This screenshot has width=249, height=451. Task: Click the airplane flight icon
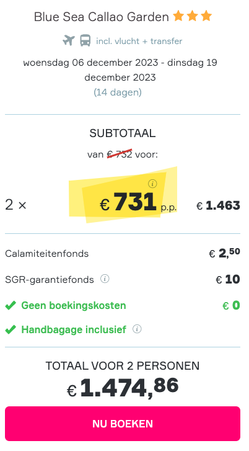coord(69,40)
